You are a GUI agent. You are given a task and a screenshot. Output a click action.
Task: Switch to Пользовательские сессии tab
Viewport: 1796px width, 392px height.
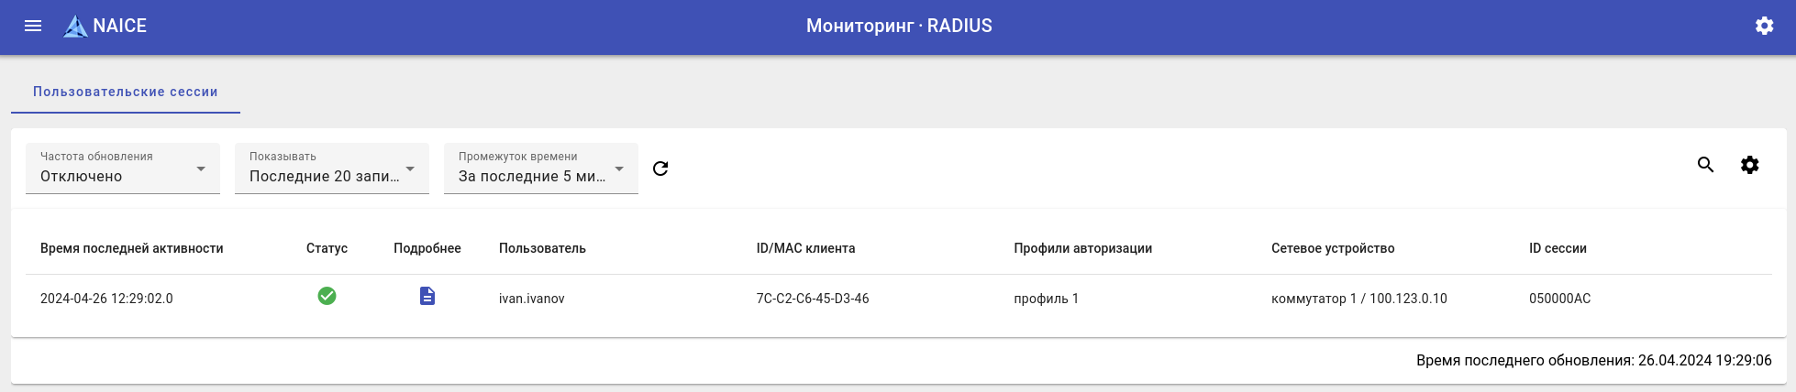click(x=126, y=92)
